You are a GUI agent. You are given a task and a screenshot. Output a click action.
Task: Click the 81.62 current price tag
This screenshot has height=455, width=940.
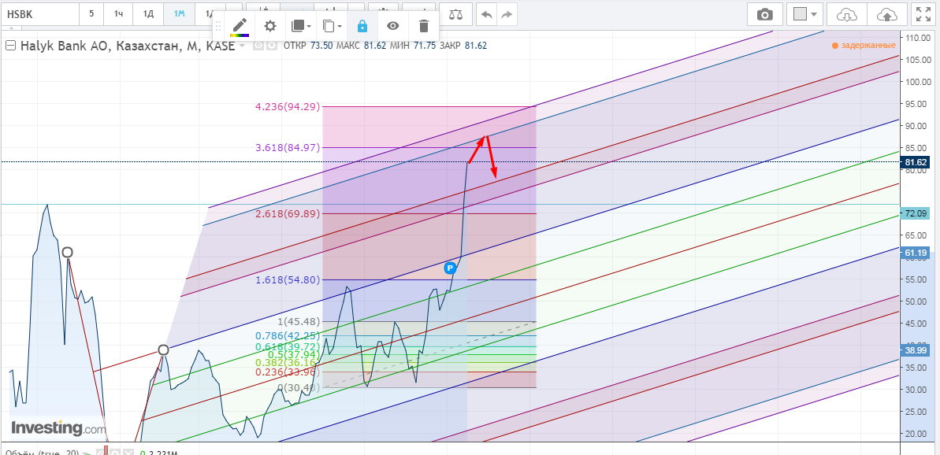pyautogui.click(x=915, y=162)
